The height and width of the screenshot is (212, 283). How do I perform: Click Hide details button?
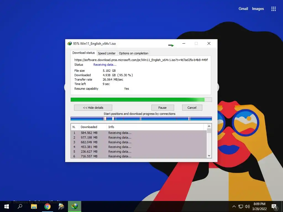(x=93, y=108)
